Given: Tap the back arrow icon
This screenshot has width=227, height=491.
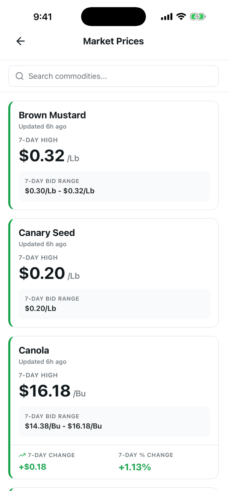Looking at the screenshot, I should coord(21,41).
